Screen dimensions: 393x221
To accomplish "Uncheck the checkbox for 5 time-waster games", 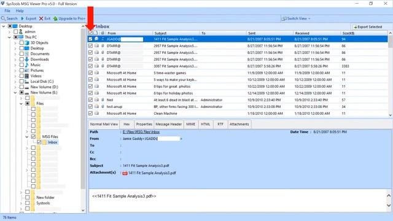I will (90, 73).
